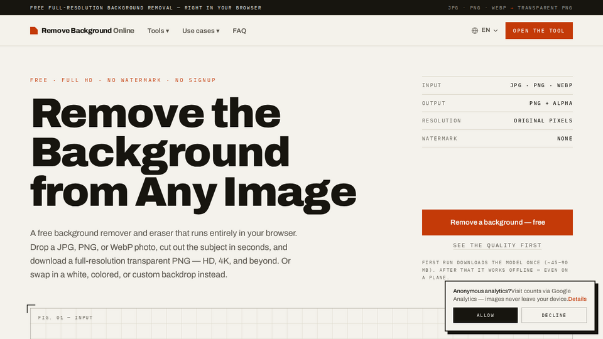Click the TRANSPARENT PNG banner text
Viewport: 603px width, 339px height.
coord(545,8)
